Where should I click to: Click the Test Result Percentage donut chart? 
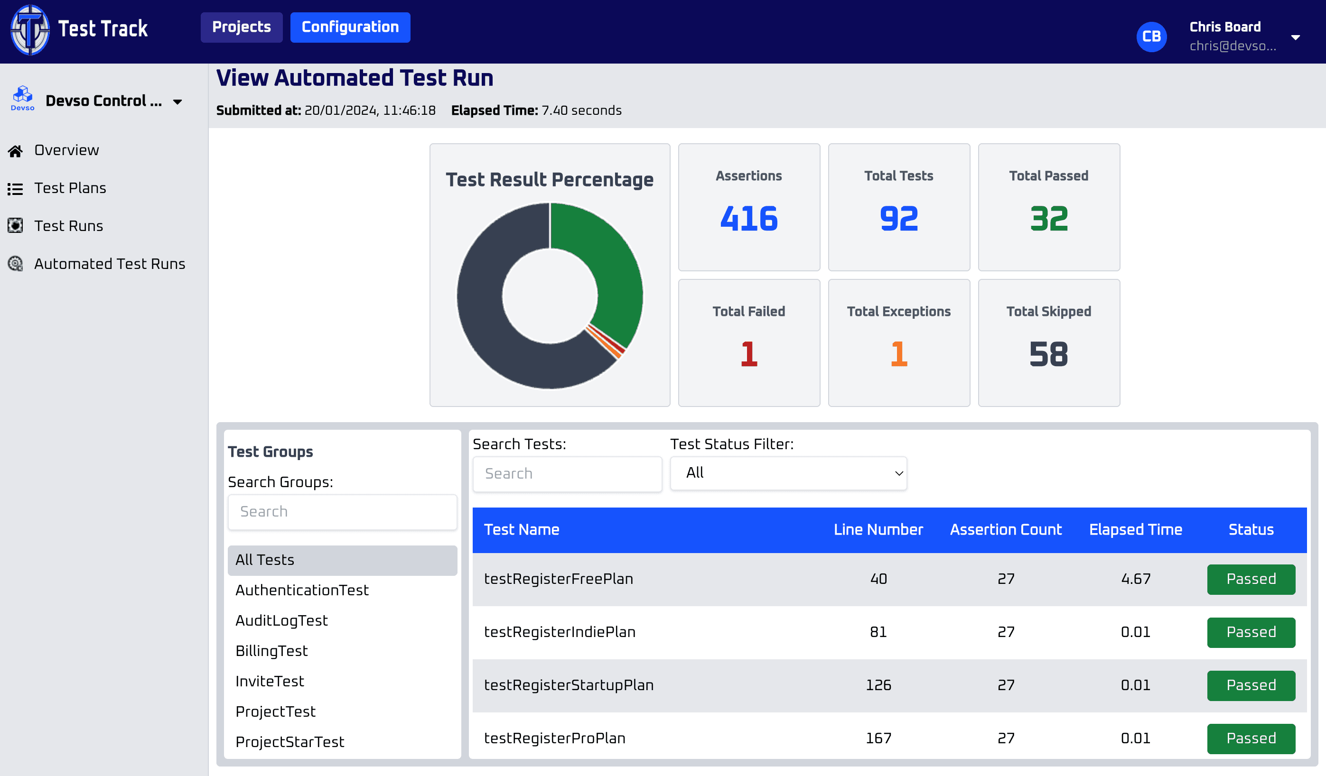click(550, 296)
